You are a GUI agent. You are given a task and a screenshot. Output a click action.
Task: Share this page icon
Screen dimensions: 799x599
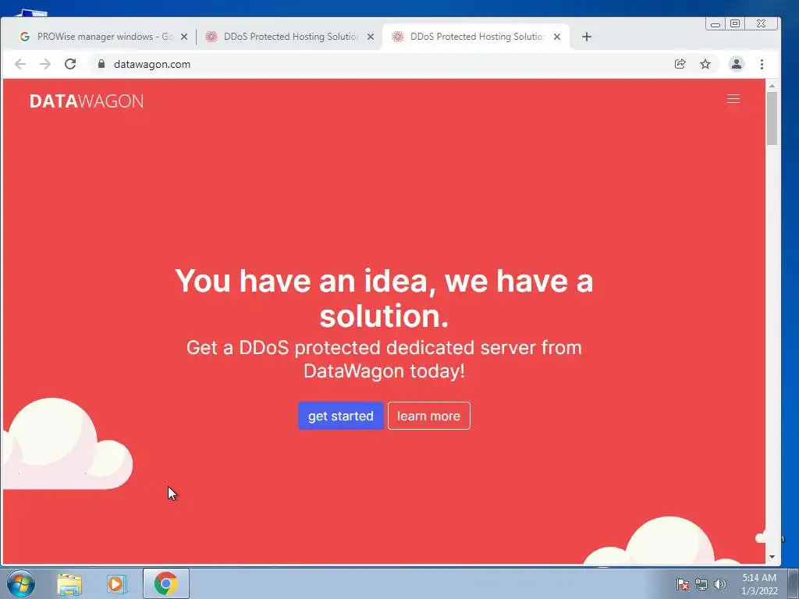pyautogui.click(x=680, y=64)
